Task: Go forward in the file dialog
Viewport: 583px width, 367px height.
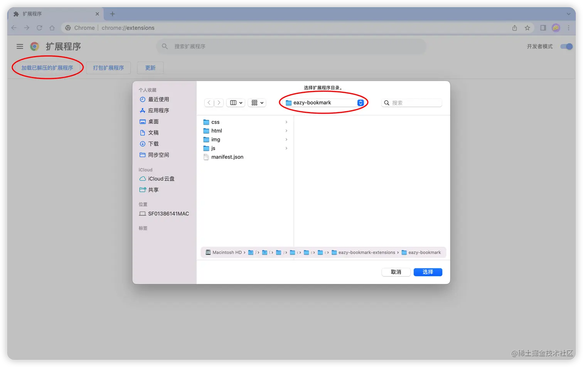Action: pyautogui.click(x=219, y=103)
